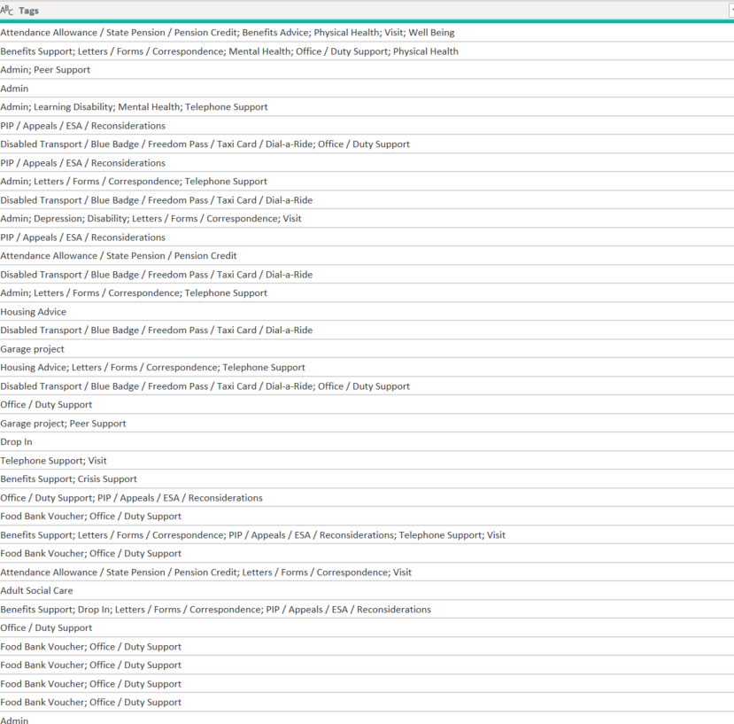Click the 'Garage project; Peer Support' cell
The height and width of the screenshot is (724, 734).
(367, 424)
